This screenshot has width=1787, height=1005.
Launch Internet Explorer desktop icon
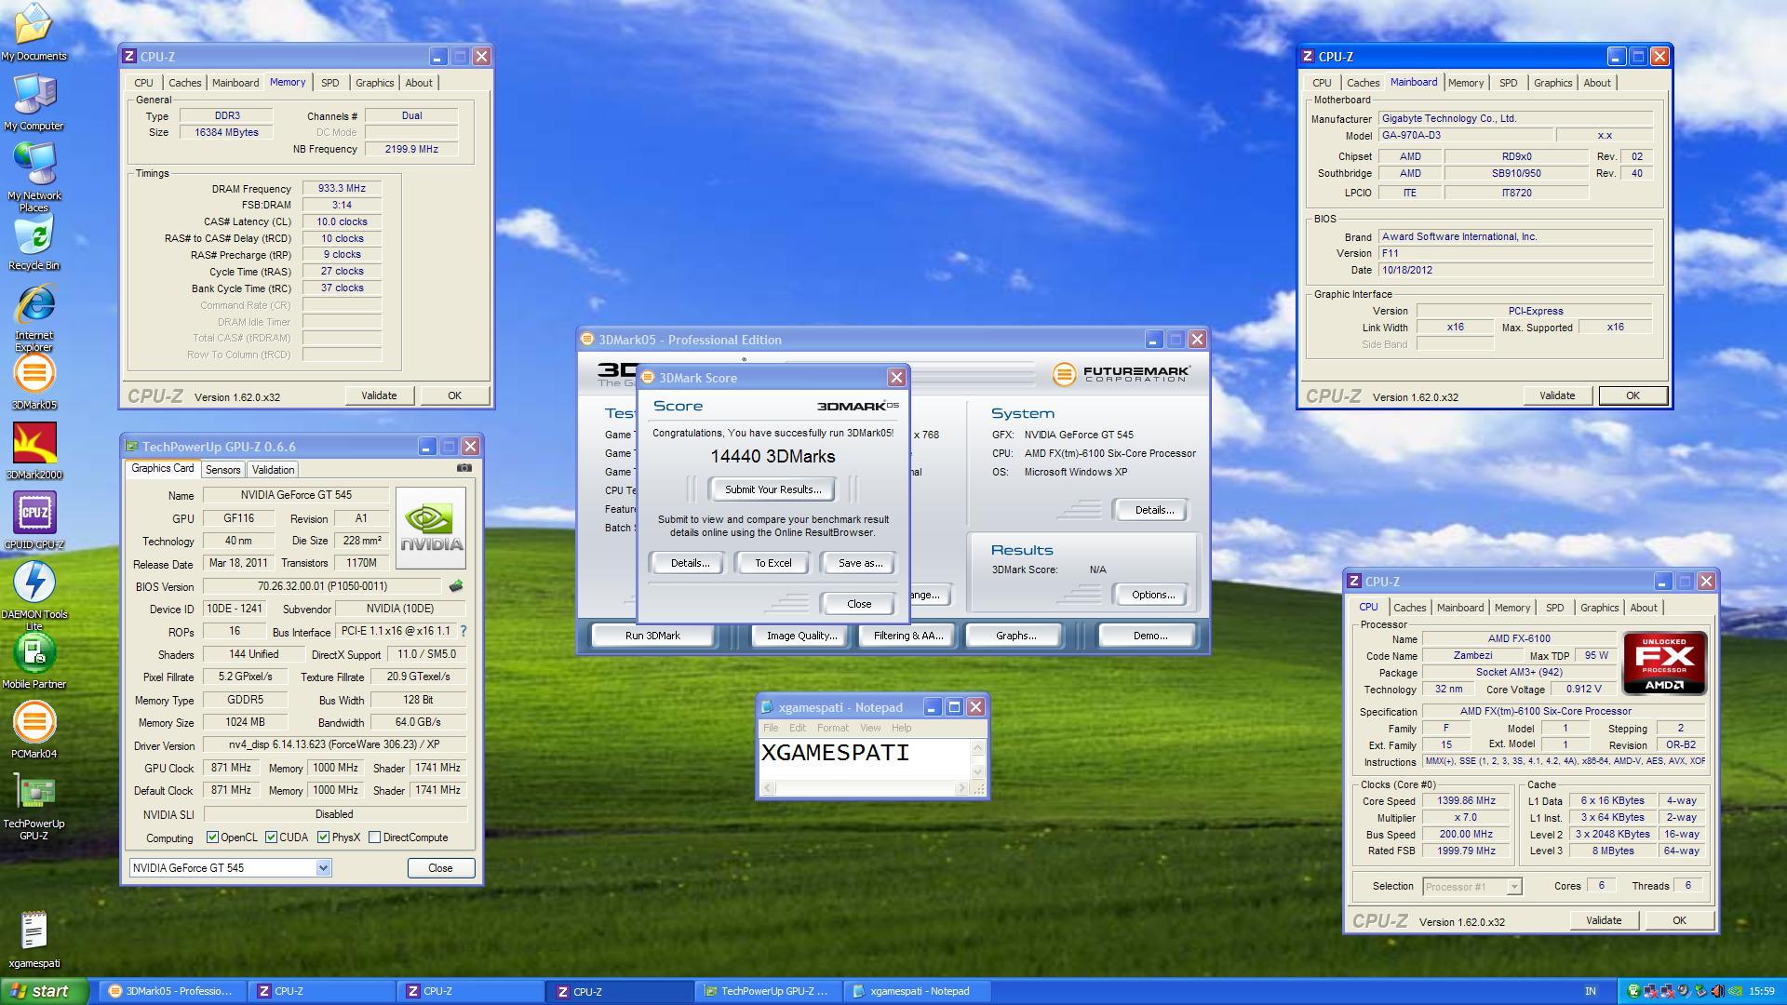[x=34, y=316]
